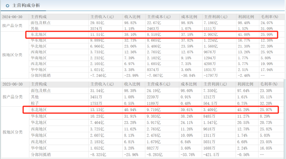Screen dimensions: 286x159
Task: Select 主营成本(元) header in 2023 table
Action: point(158,84)
